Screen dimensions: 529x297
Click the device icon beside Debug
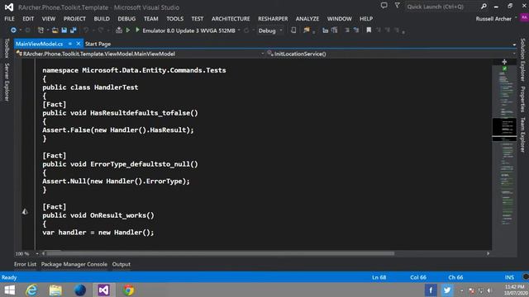tap(293, 31)
